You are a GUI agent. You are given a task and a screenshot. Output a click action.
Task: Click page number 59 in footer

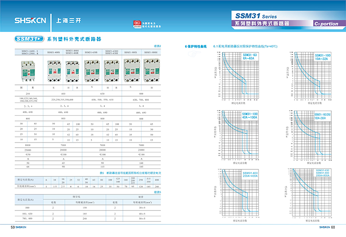(13, 227)
